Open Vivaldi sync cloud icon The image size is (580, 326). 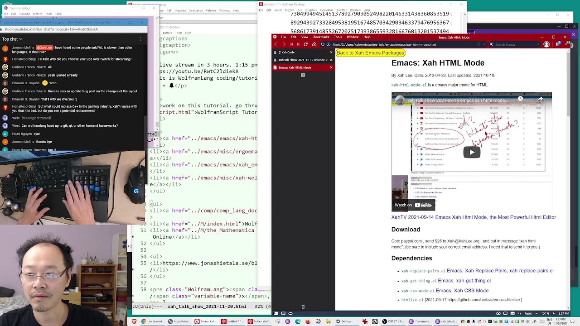290,313
